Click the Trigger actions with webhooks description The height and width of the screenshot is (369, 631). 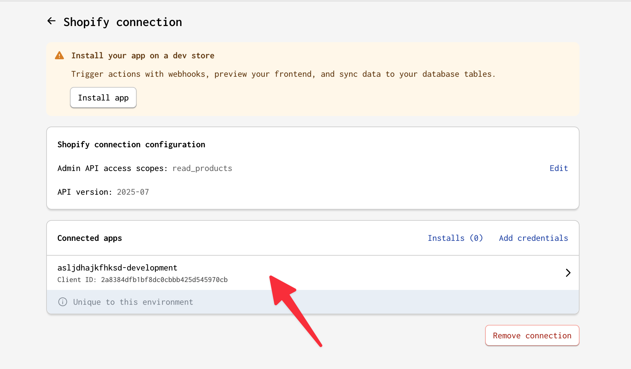pyautogui.click(x=283, y=74)
